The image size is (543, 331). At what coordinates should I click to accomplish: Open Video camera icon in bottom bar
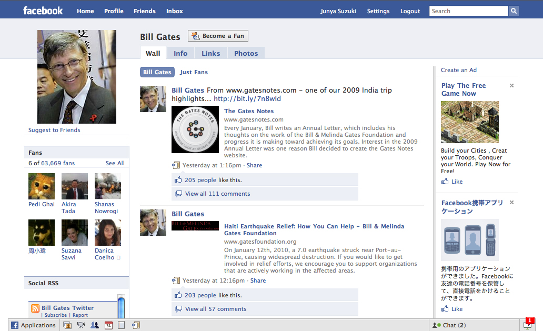pos(81,325)
